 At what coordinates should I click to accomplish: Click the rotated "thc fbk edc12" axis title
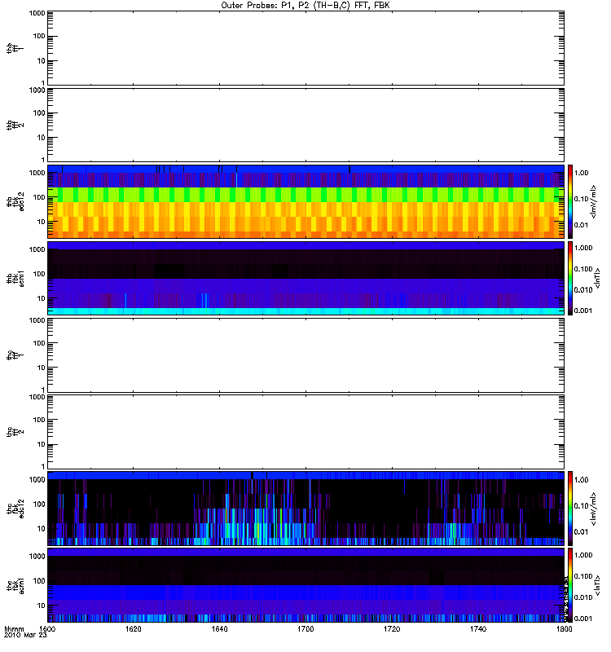[15, 509]
